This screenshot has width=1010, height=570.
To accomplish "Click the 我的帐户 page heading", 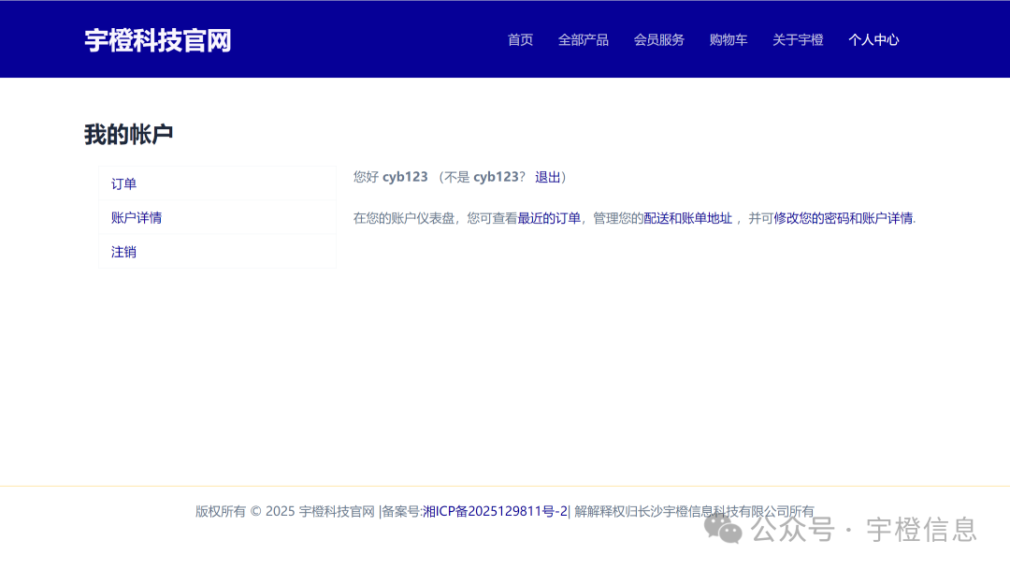I will (128, 134).
